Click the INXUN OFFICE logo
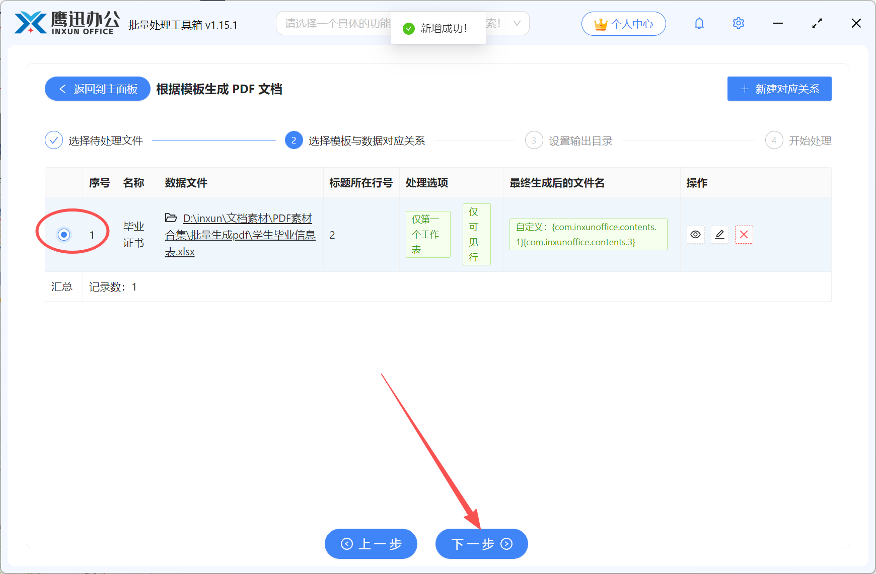Screen dimensions: 876x574 [x=63, y=23]
